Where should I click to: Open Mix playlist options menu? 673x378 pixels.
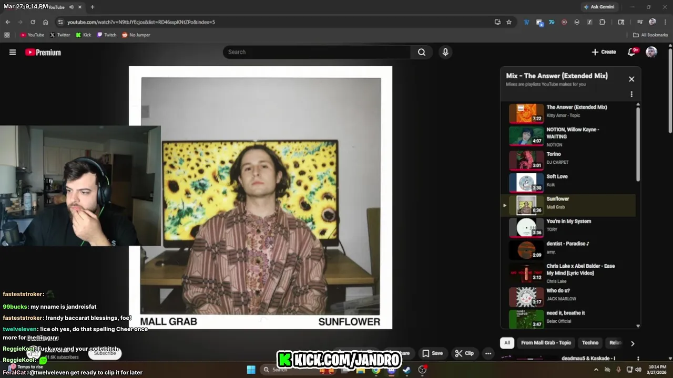tap(631, 94)
